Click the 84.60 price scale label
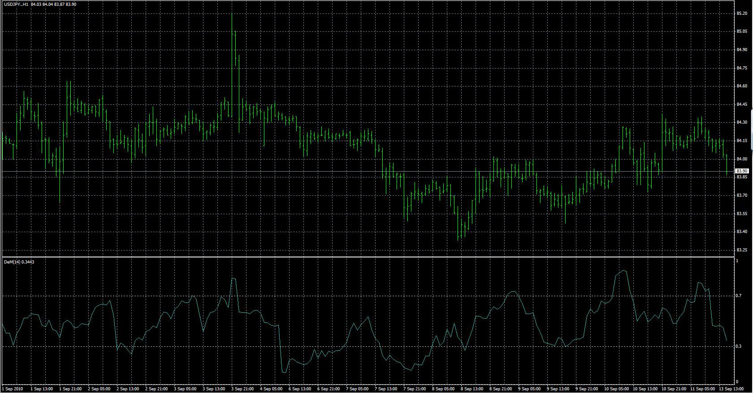The width and height of the screenshot is (753, 393). coord(742,86)
